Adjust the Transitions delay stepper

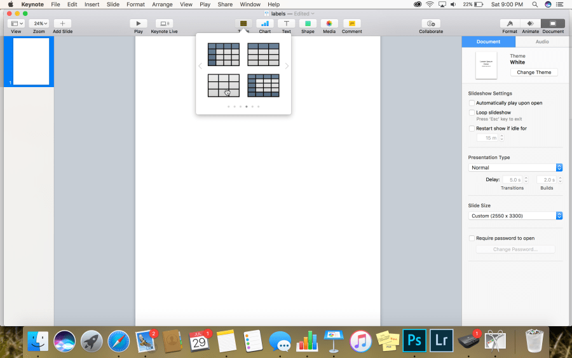(x=526, y=180)
